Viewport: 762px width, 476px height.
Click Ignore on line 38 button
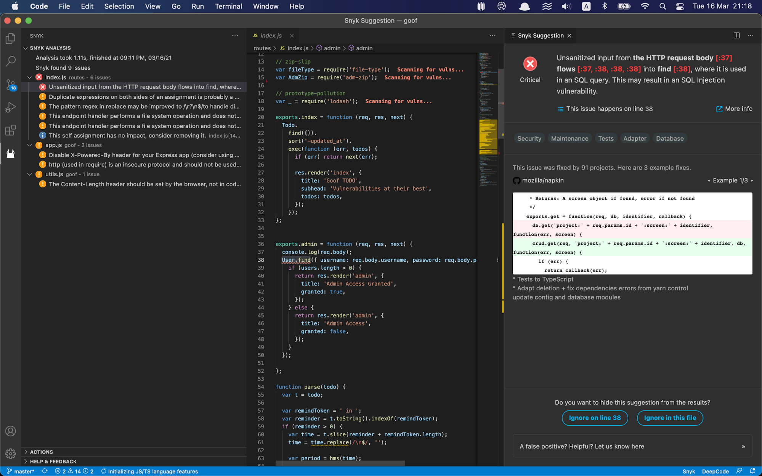point(595,417)
